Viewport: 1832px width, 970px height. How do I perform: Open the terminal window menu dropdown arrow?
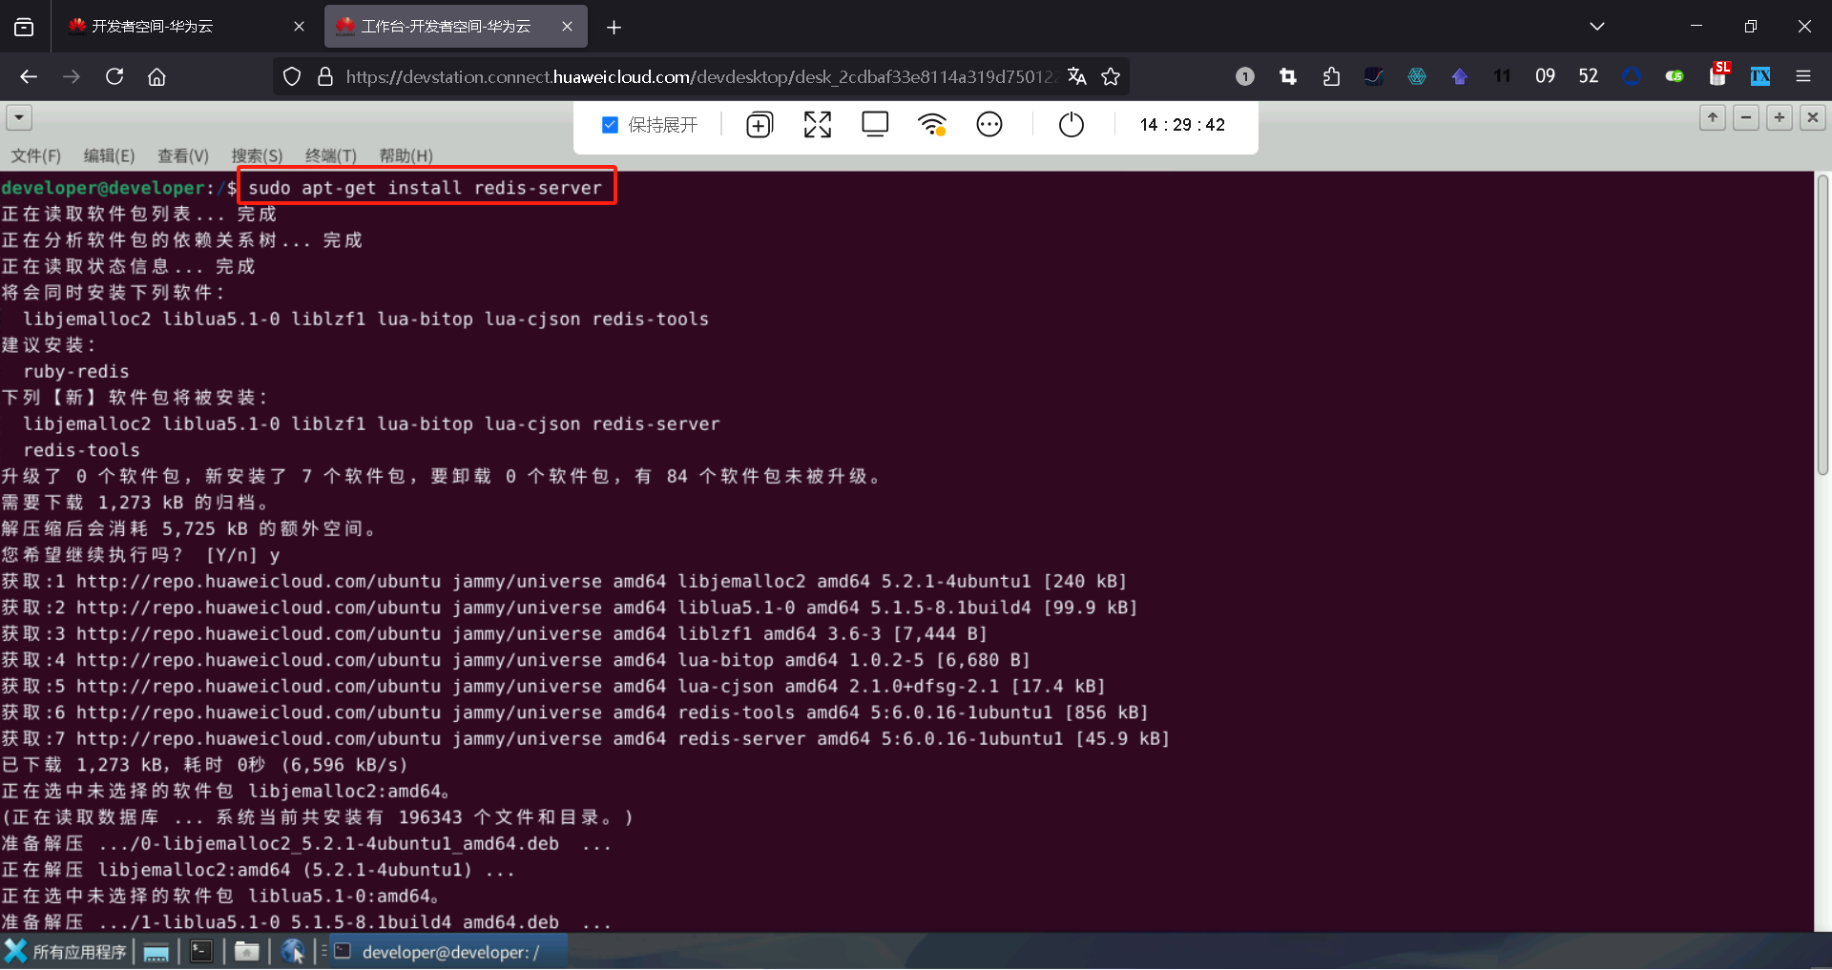tap(19, 117)
